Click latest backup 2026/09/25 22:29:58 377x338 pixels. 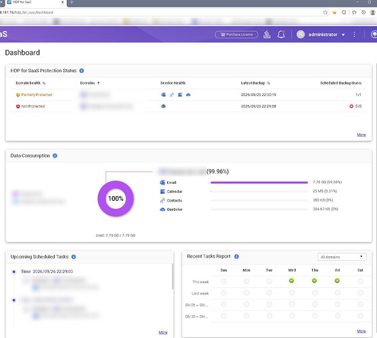click(x=259, y=106)
